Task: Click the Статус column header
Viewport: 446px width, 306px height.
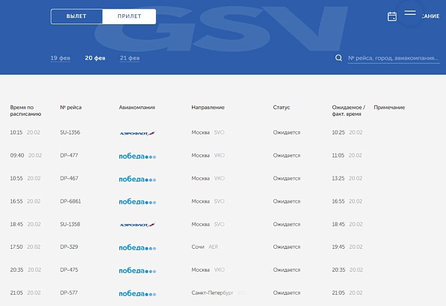Action: click(x=281, y=108)
